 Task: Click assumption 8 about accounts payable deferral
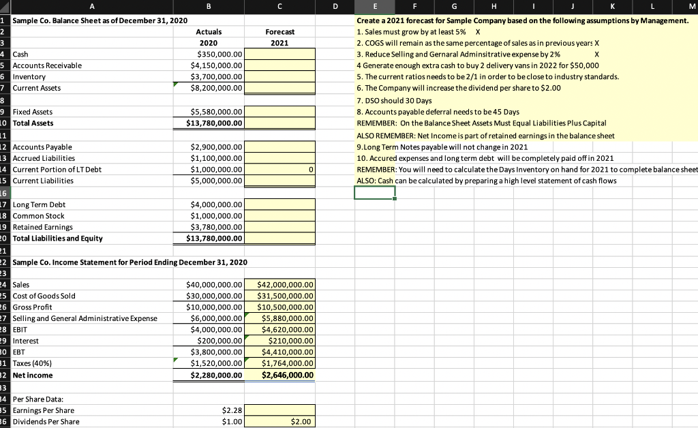tap(438, 112)
